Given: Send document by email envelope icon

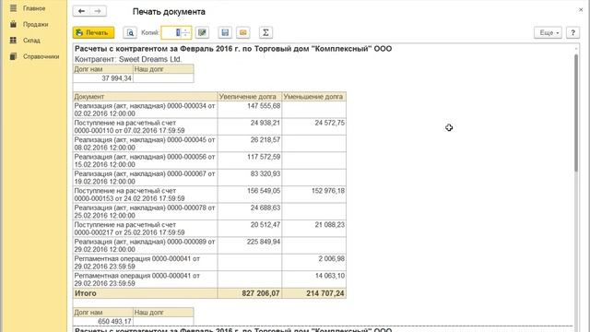Looking at the screenshot, I should tap(243, 33).
